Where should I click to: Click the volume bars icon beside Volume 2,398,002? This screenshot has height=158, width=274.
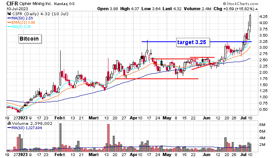click(x=9, y=123)
